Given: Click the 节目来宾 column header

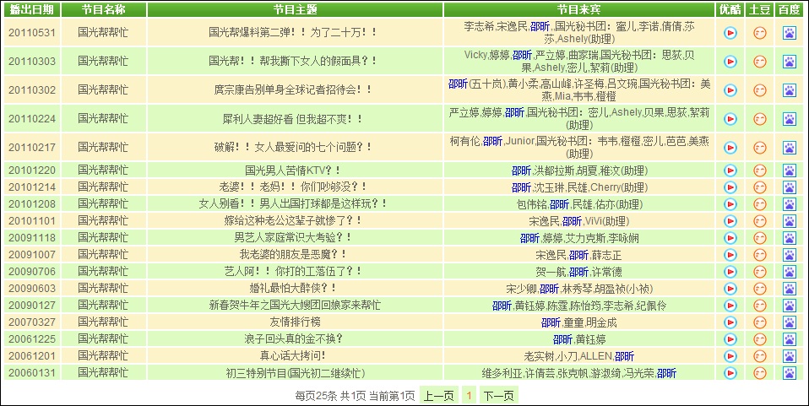Looking at the screenshot, I should coord(578,9).
